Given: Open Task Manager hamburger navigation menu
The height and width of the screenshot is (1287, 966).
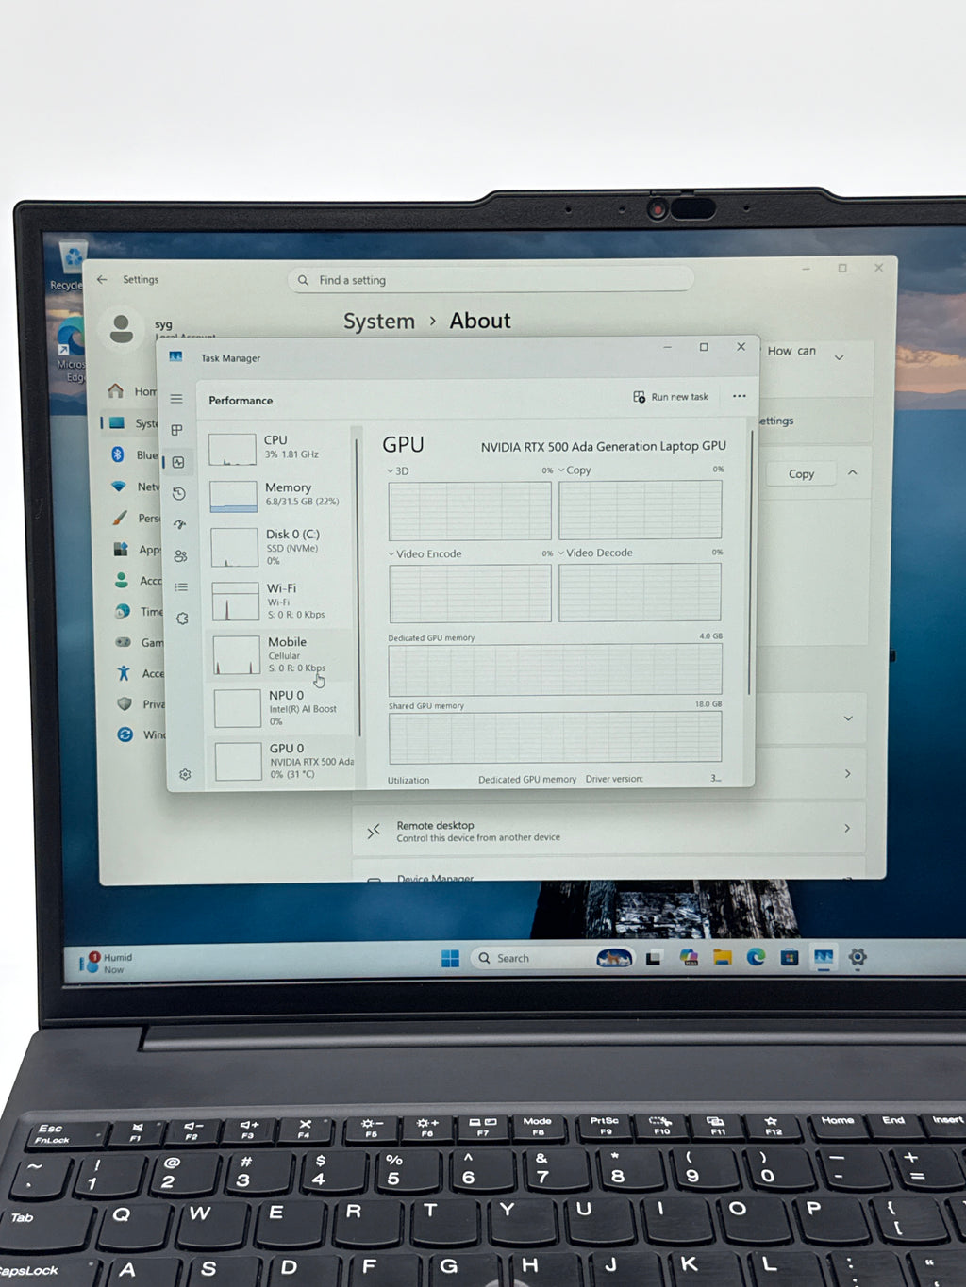Looking at the screenshot, I should click(x=176, y=400).
